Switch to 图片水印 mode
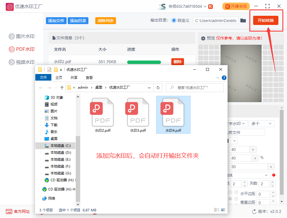Viewport: 287px width, 218px height. point(22,36)
